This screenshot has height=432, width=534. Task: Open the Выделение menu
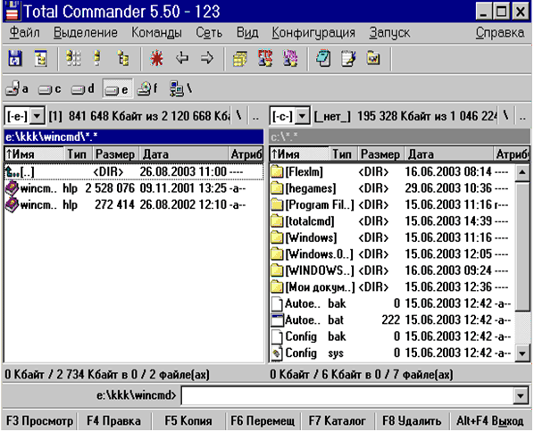coord(86,33)
